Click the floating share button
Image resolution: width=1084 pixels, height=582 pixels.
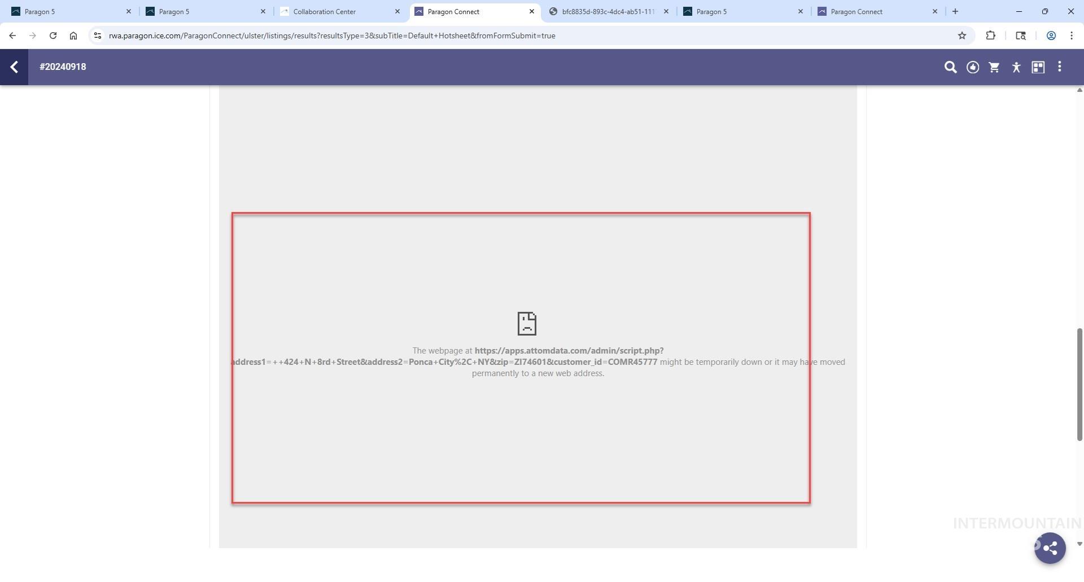(x=1050, y=548)
